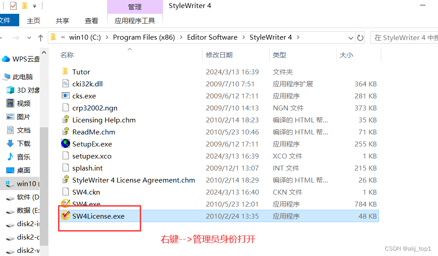438x256 pixels.
Task: Refresh the current folder
Action: [x=360, y=37]
